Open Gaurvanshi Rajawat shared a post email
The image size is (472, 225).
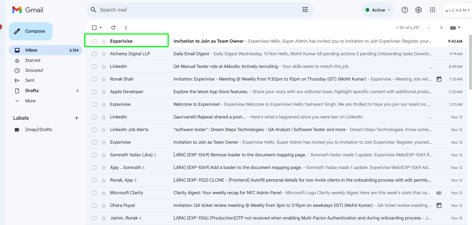277,117
